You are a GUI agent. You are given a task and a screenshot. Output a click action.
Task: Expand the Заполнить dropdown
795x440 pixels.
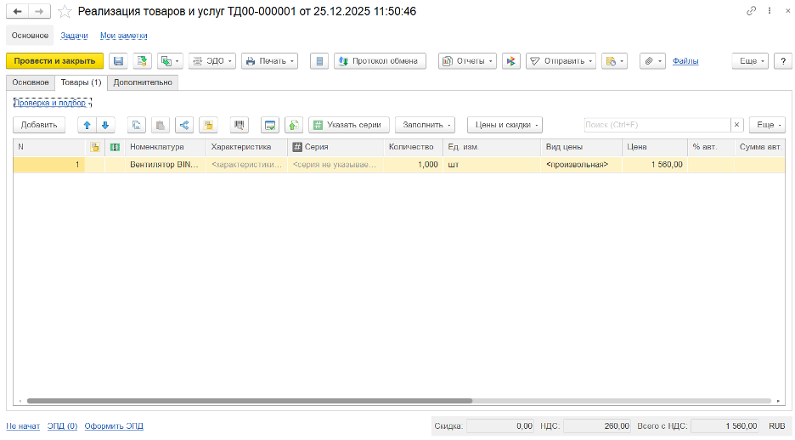[x=425, y=125]
